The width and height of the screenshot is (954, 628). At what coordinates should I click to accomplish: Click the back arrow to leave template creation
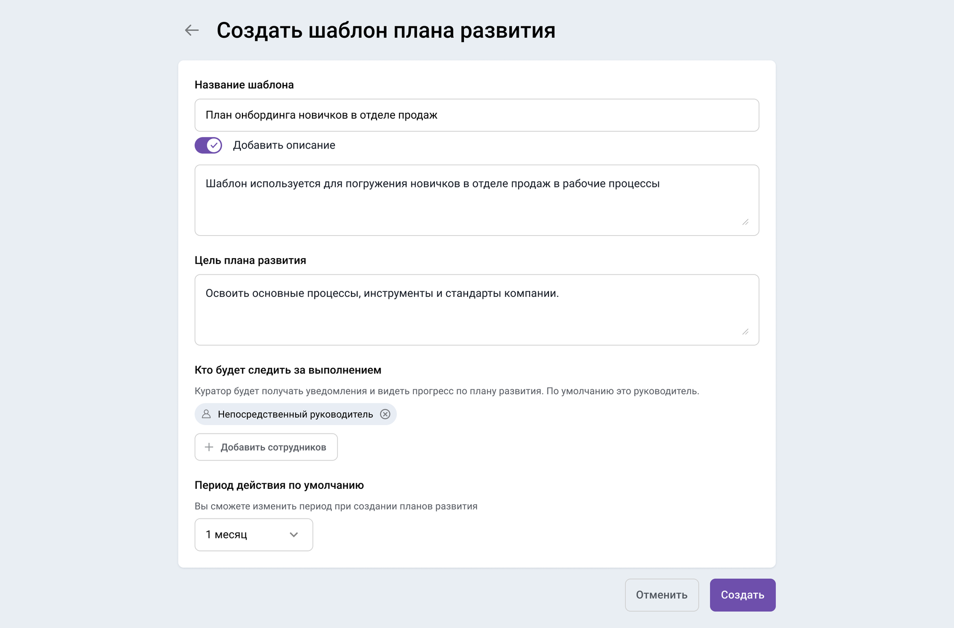192,30
